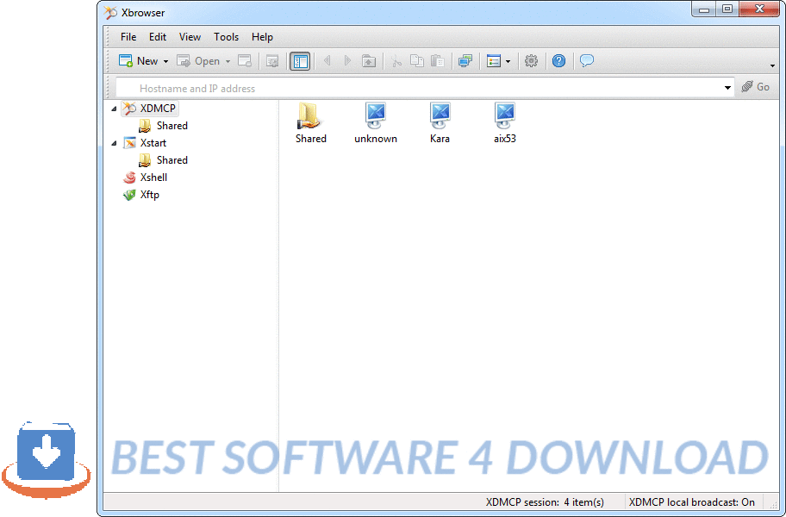Open the View menu
Screen dimensions: 786x517
[x=190, y=37]
